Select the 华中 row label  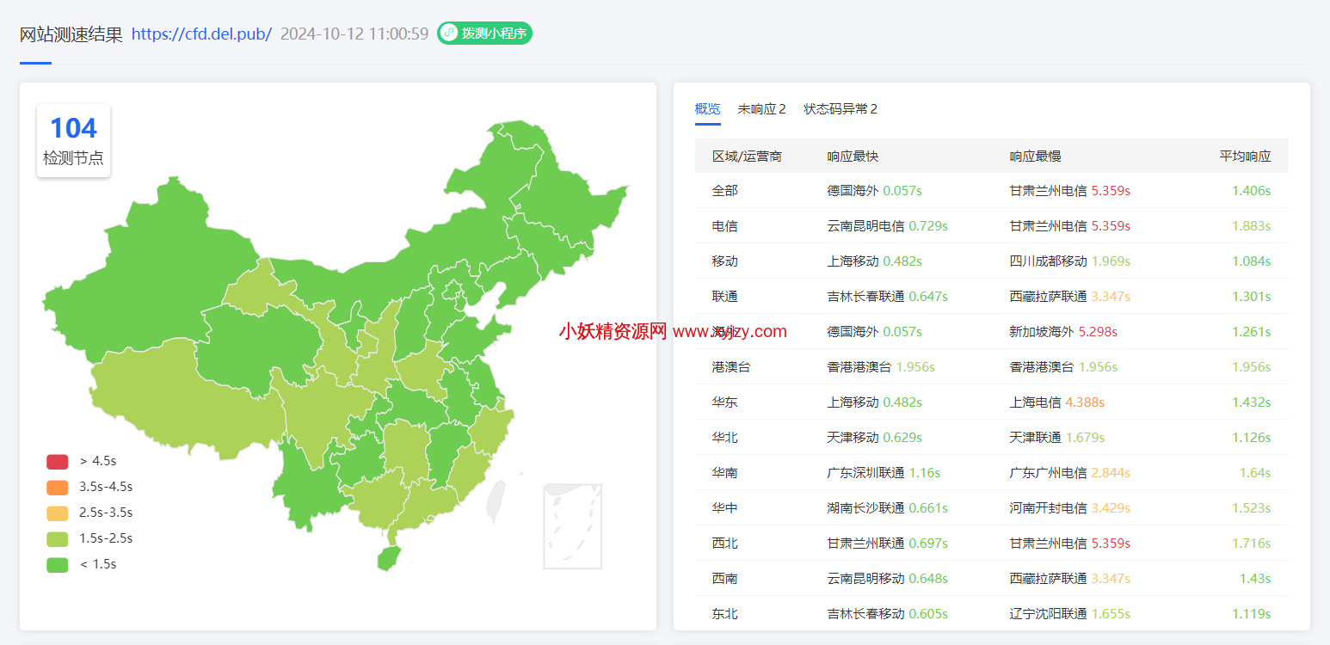tap(725, 508)
